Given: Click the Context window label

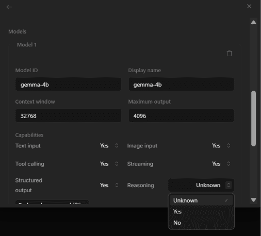Looking at the screenshot, I should [x=35, y=102].
